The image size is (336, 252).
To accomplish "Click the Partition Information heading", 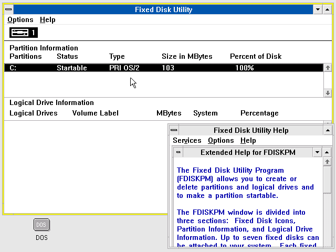I will (x=44, y=48).
